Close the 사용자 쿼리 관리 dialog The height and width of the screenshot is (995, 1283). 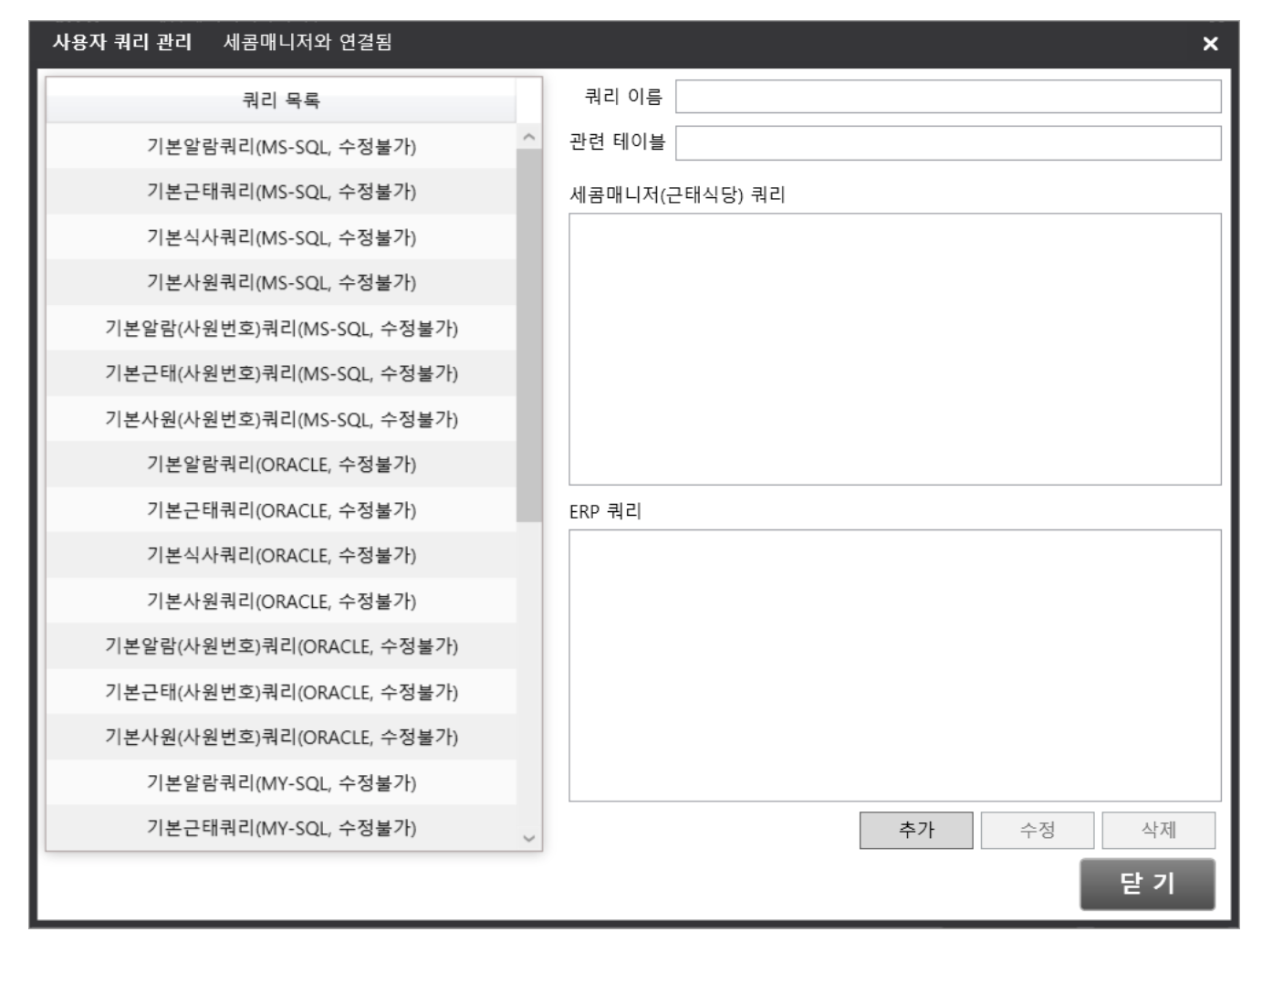tap(1210, 44)
